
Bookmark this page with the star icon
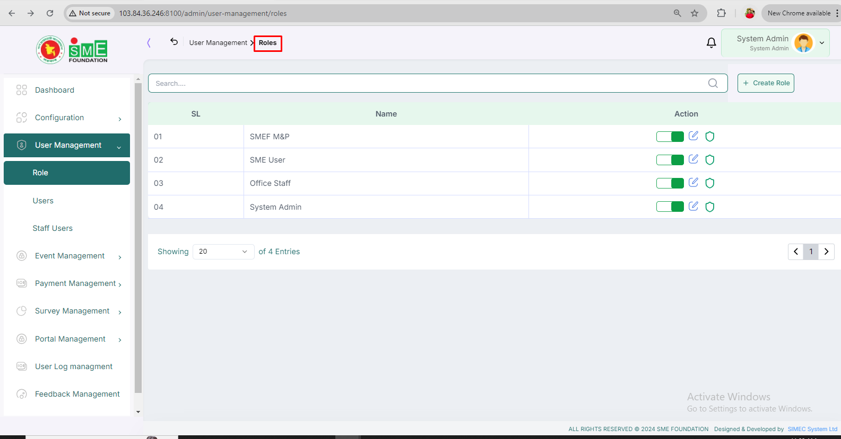(695, 13)
